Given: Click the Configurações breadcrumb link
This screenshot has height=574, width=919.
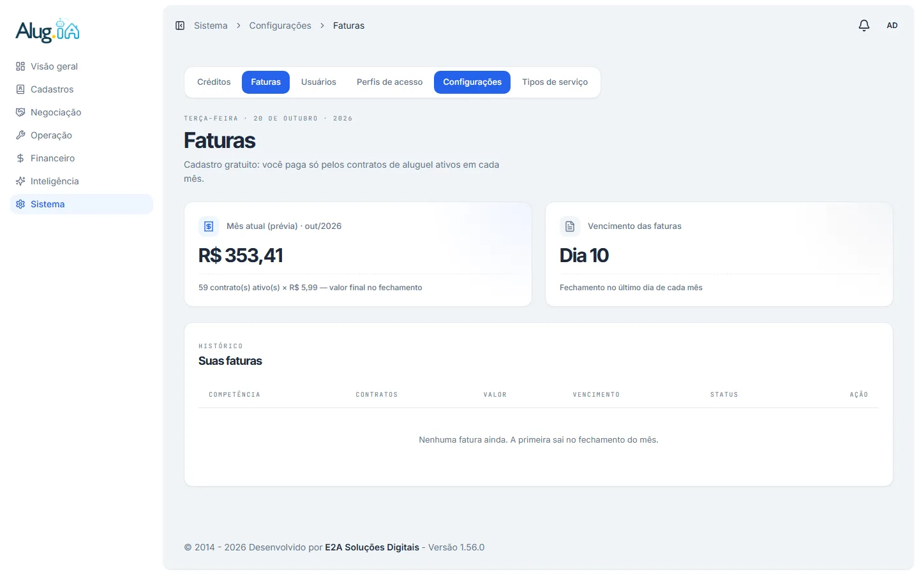Looking at the screenshot, I should pos(280,26).
